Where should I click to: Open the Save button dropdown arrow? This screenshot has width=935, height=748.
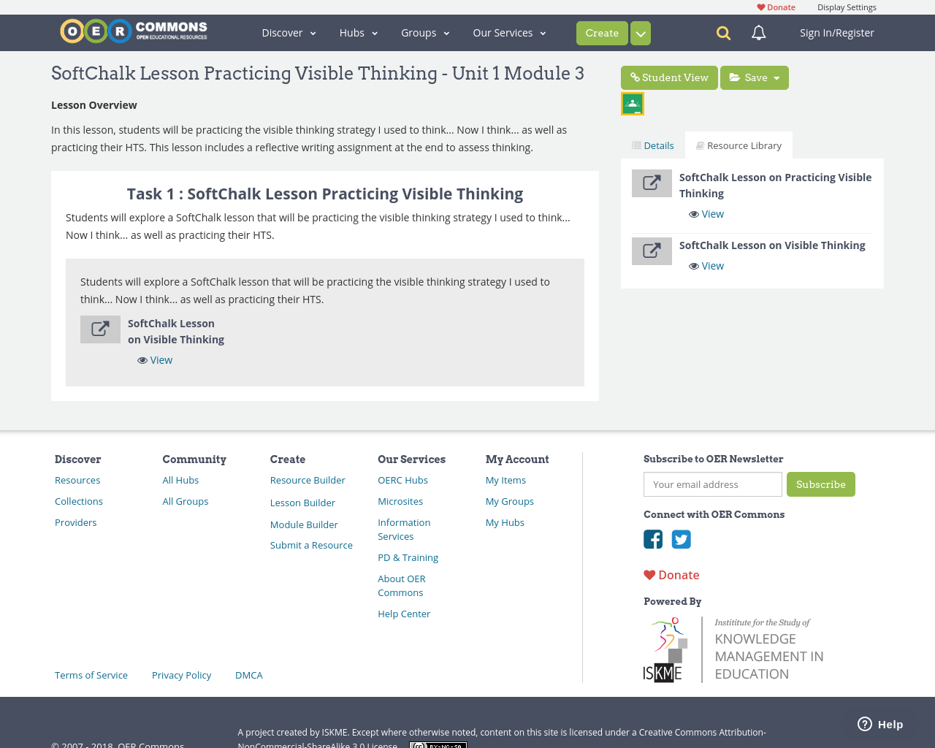click(x=776, y=77)
